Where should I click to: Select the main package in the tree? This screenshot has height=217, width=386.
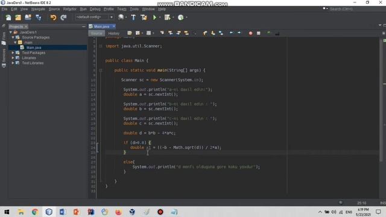28,43
